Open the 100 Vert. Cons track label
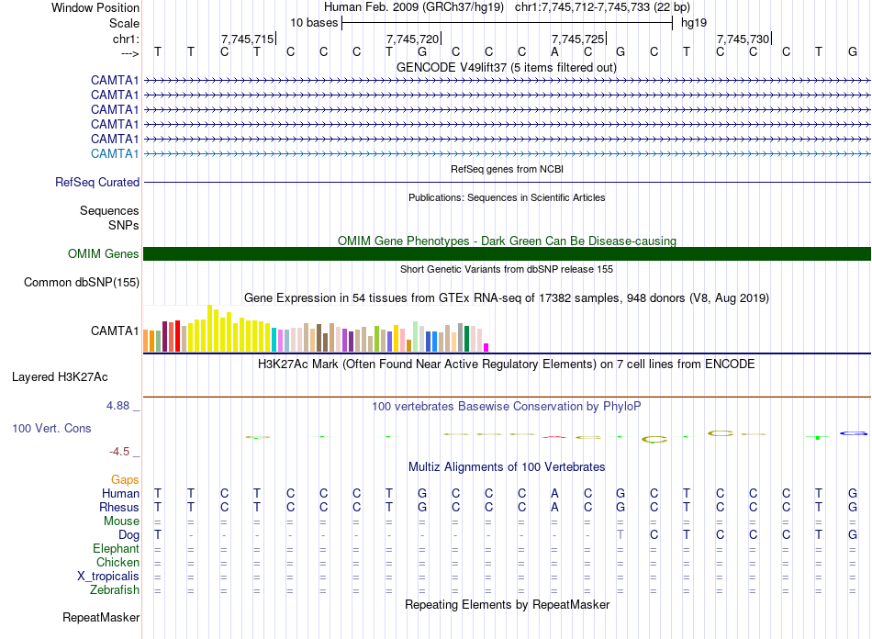Viewport: 872px width, 639px height. pos(51,429)
